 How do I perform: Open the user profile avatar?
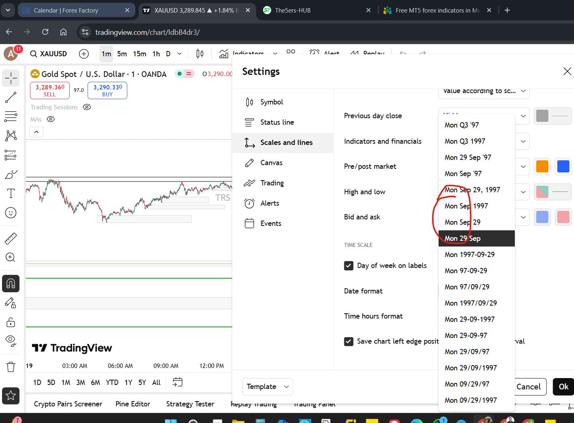(11, 53)
